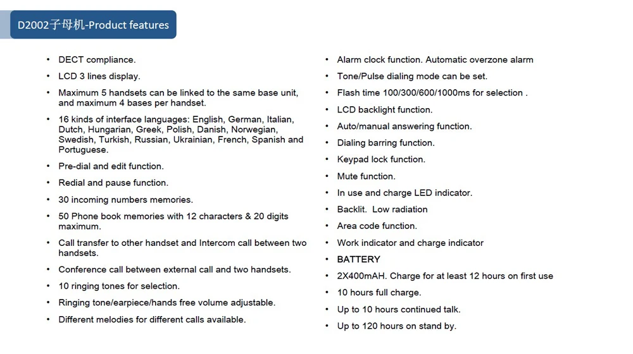Click the Redial and pause function line
This screenshot has width=633, height=354.
pyautogui.click(x=113, y=183)
